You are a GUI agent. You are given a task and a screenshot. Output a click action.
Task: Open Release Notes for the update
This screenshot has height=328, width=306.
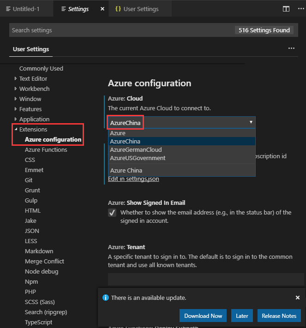click(x=279, y=316)
